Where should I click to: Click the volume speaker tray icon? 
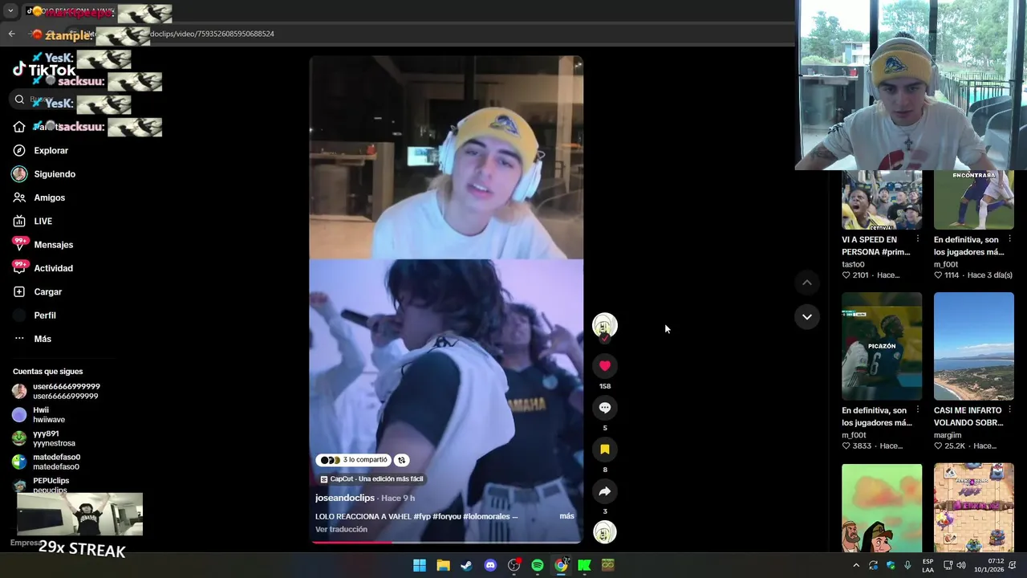pyautogui.click(x=961, y=565)
